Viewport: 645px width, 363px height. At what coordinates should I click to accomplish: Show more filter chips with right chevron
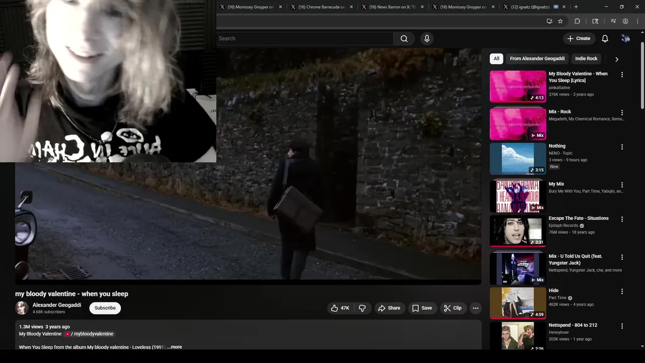coord(616,59)
